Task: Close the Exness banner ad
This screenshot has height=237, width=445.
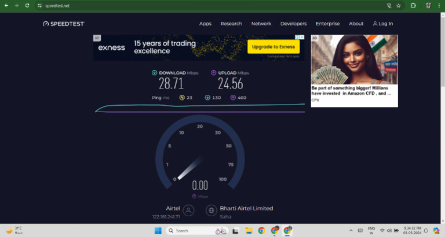Action: click(x=302, y=37)
